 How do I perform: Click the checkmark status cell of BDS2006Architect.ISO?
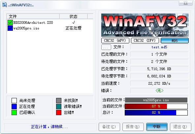pos(73,22)
